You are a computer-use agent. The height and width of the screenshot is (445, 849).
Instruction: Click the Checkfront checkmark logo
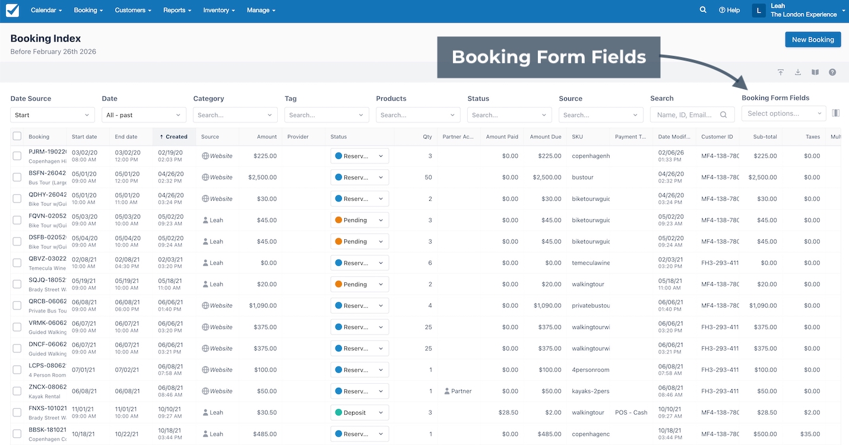(x=12, y=10)
